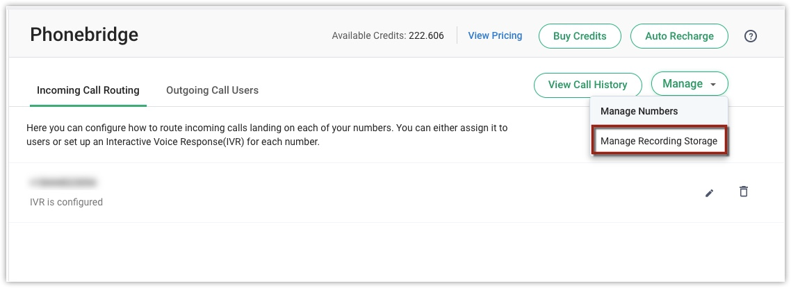Click the pencil edit icon for the number
Screen dimensions: 791x288
coord(709,193)
